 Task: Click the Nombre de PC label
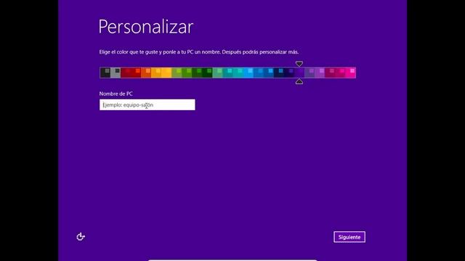116,94
